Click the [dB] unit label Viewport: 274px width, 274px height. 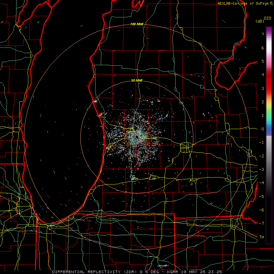pyautogui.click(x=260, y=21)
